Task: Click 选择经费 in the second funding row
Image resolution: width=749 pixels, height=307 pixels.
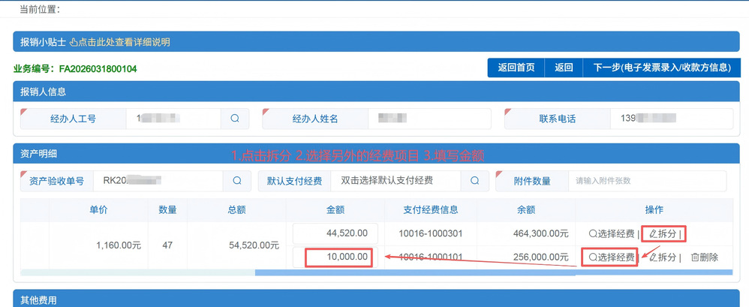Action: click(x=612, y=257)
